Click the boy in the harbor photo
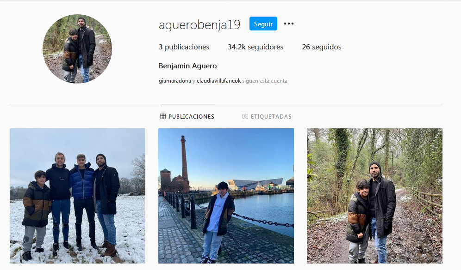This screenshot has width=461, height=270. click(218, 223)
